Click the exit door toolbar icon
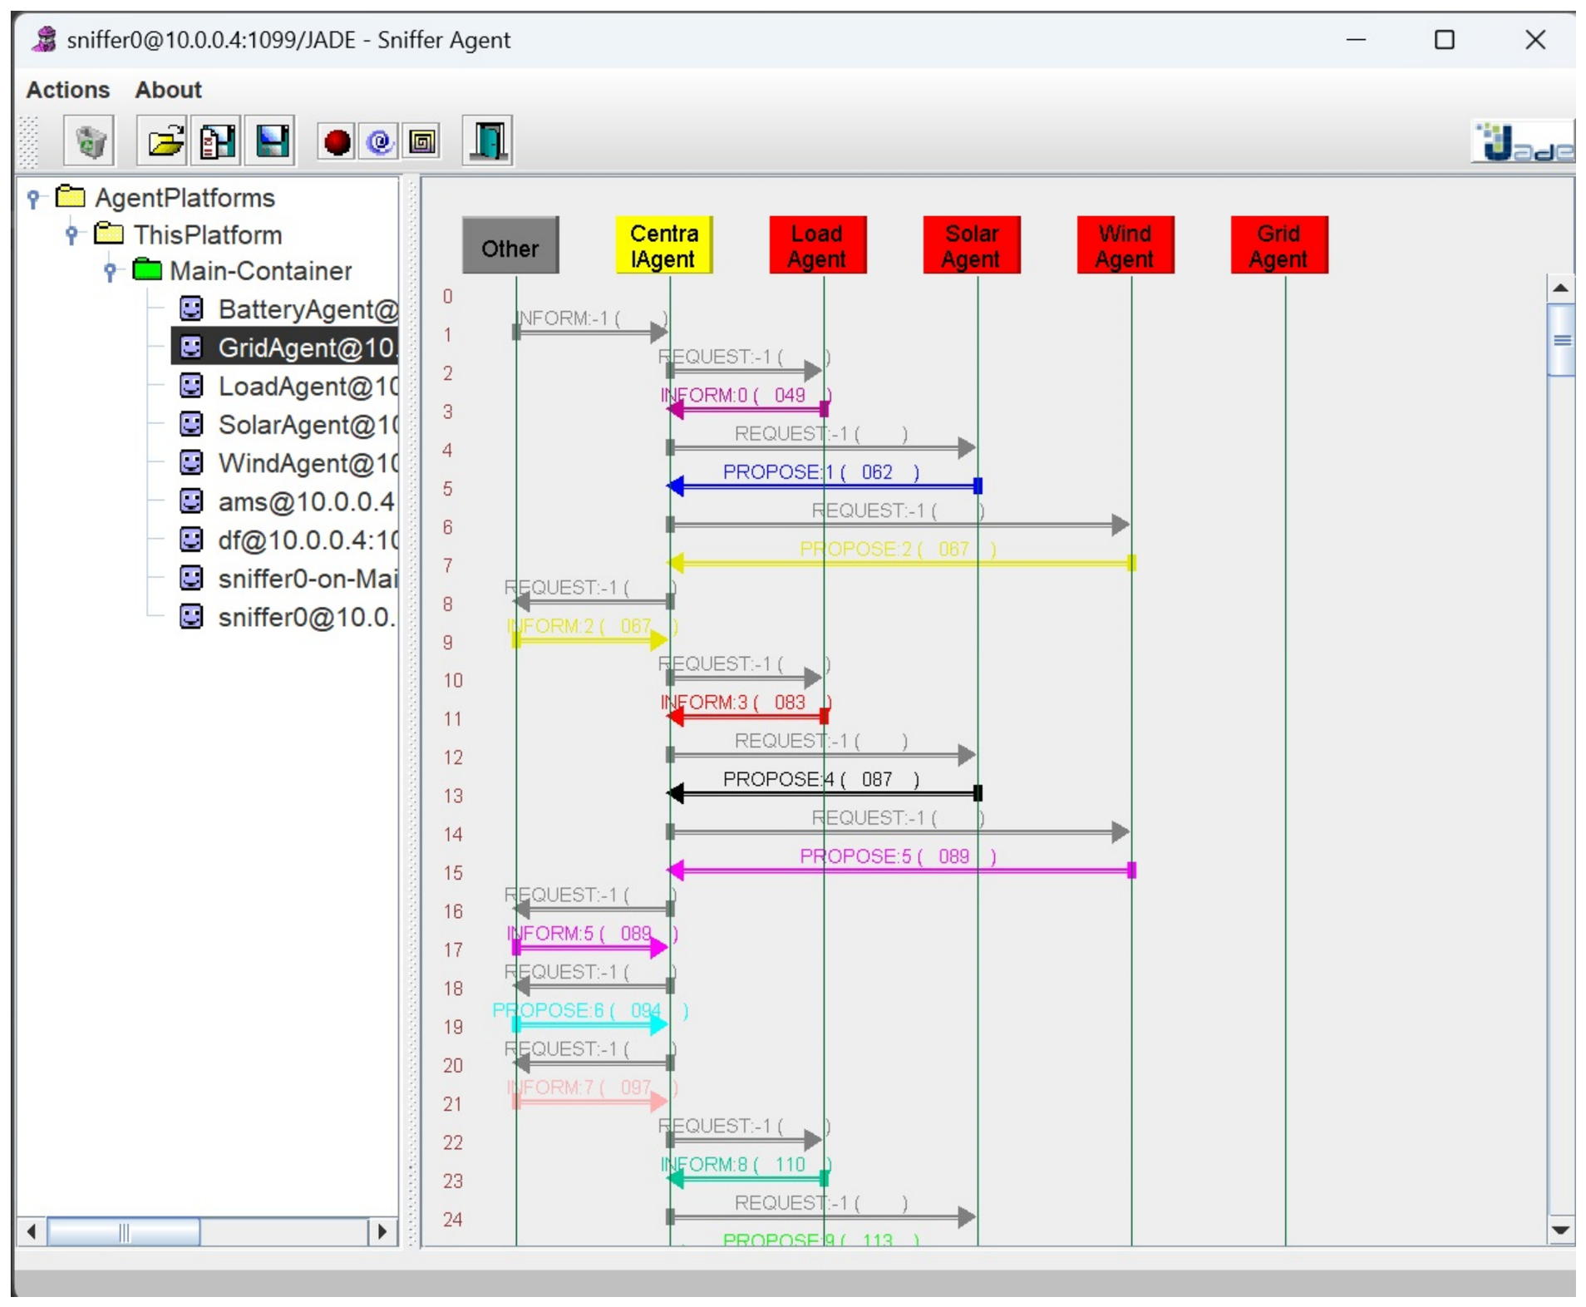1586x1307 pixels. [x=487, y=141]
